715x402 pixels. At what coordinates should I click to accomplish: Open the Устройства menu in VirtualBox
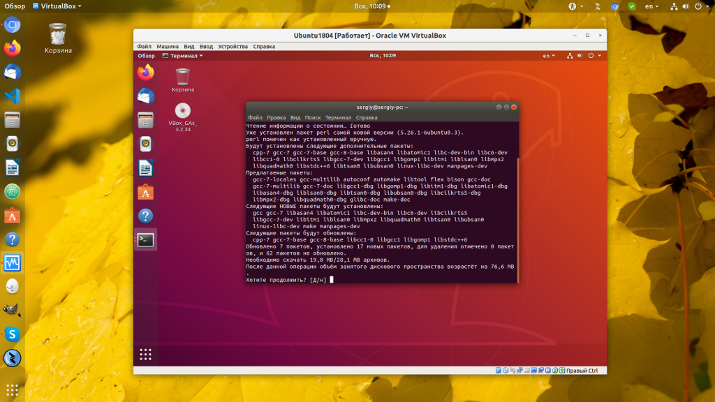[233, 47]
